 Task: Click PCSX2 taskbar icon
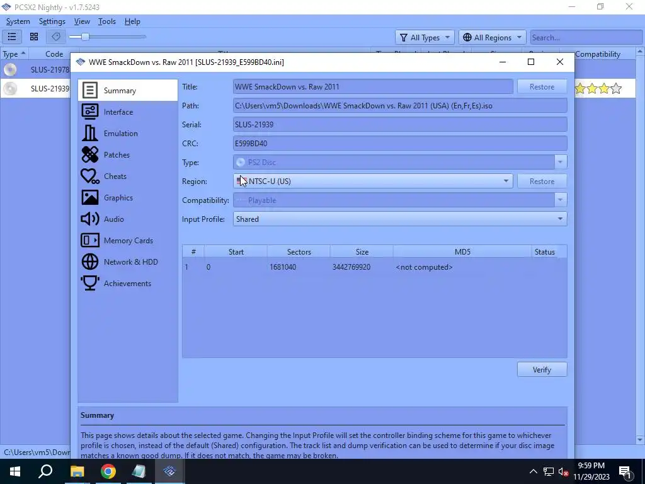click(x=169, y=471)
